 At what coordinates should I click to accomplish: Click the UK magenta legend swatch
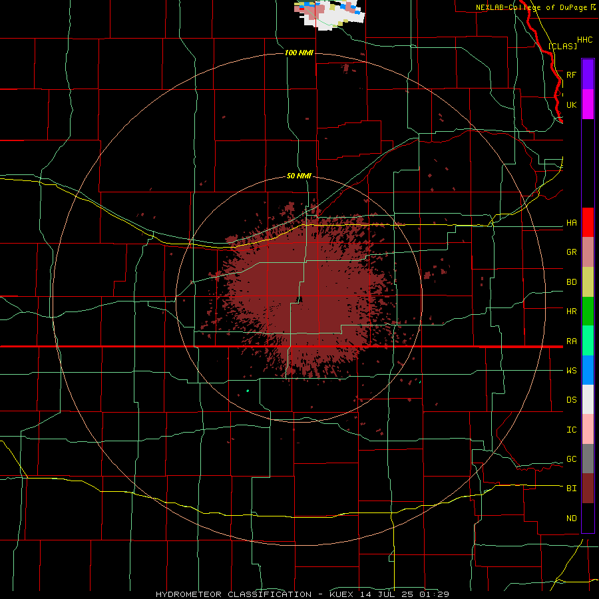point(588,104)
